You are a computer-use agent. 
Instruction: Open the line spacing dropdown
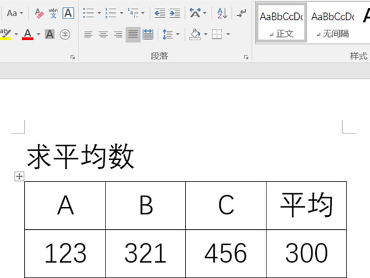click(177, 35)
